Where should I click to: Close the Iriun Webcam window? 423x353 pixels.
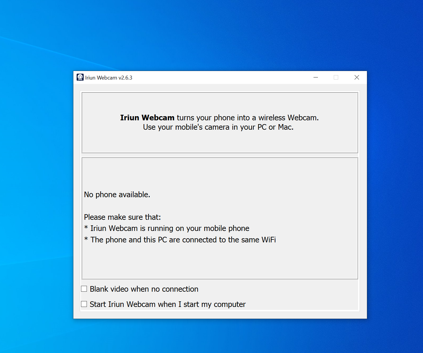tap(357, 77)
